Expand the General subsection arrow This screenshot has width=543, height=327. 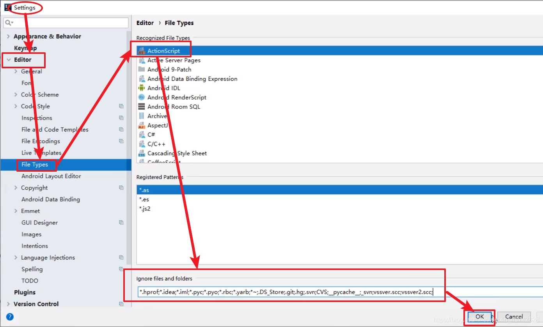coord(16,71)
